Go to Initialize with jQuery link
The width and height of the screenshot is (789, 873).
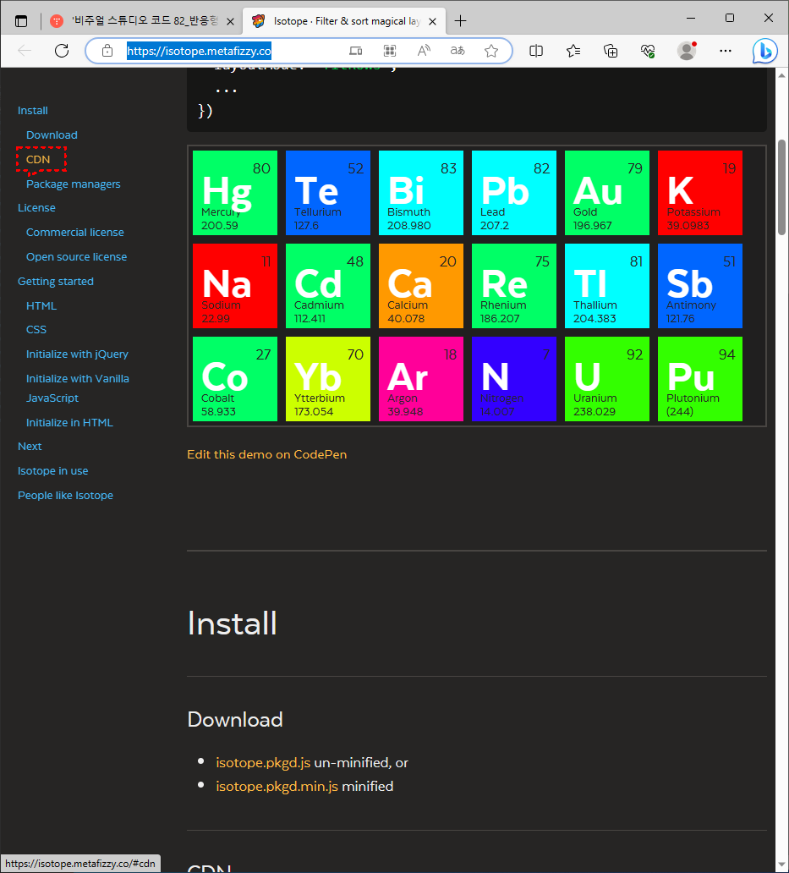[77, 354]
